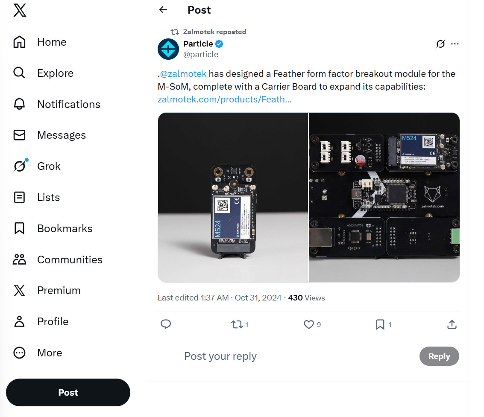Like the post with heart icon
This screenshot has width=484, height=417.
coord(308,324)
